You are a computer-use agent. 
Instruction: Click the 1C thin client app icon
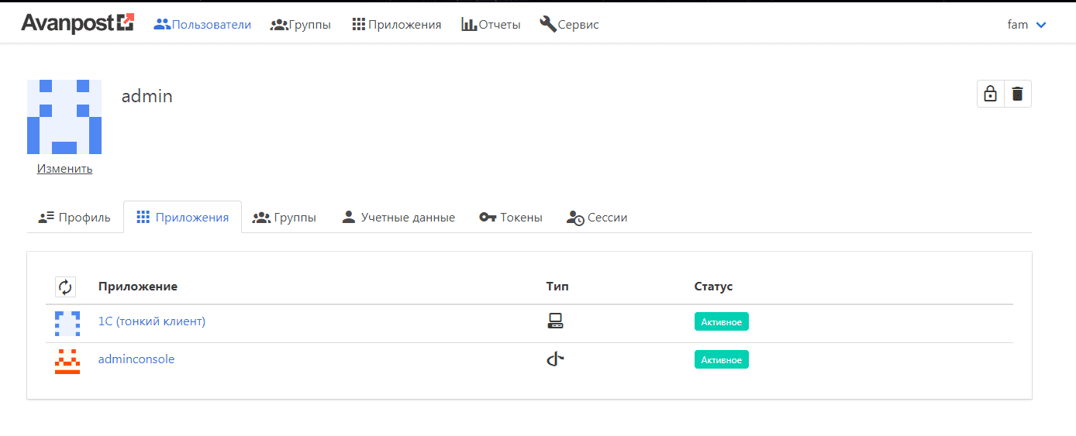click(x=67, y=323)
